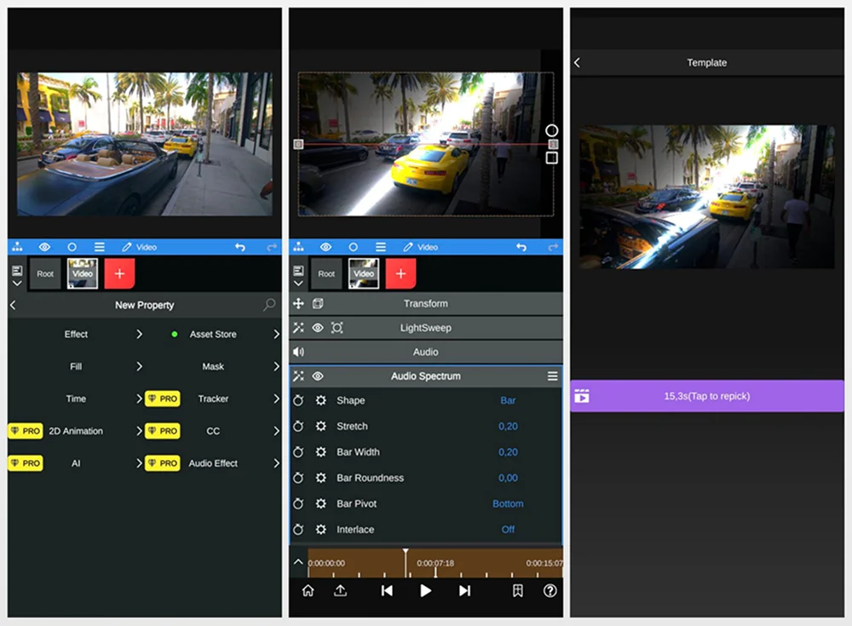Go back from the Template screen
Viewport: 852px width, 626px height.
click(577, 63)
